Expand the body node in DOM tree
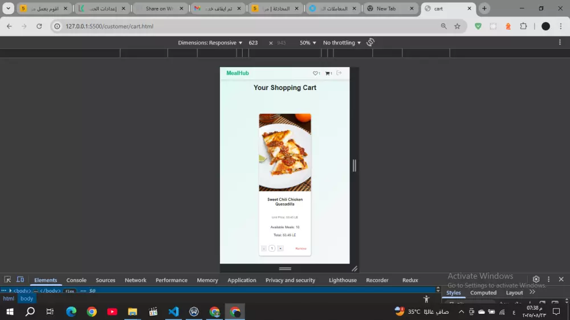This screenshot has width=570, height=320. click(10, 290)
